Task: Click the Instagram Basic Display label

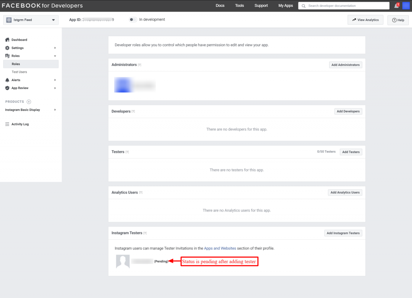Action: pos(23,110)
